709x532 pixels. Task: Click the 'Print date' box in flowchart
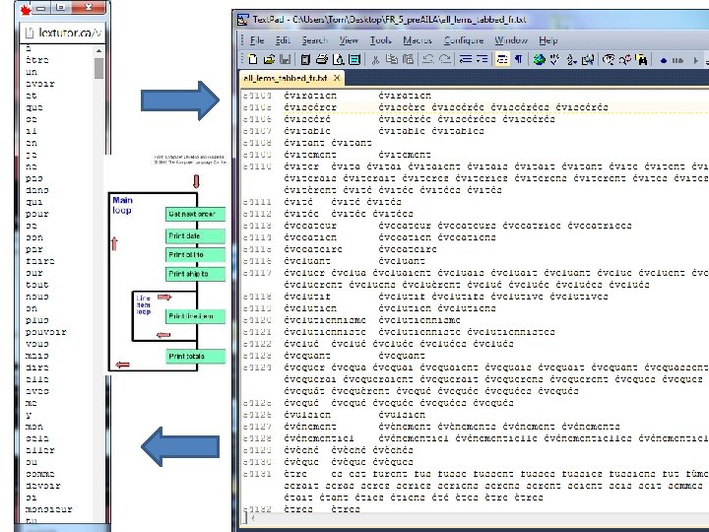(x=195, y=235)
